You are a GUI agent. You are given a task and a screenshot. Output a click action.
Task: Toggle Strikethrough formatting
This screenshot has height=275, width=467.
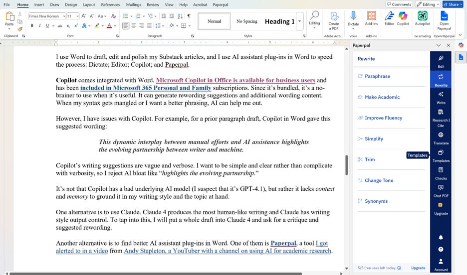(x=60, y=26)
